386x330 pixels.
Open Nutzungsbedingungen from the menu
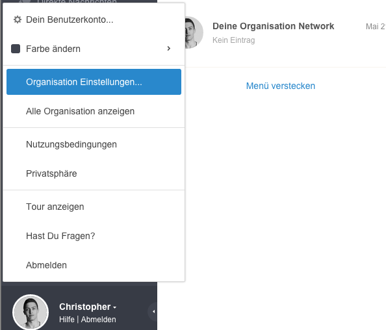click(x=94, y=144)
